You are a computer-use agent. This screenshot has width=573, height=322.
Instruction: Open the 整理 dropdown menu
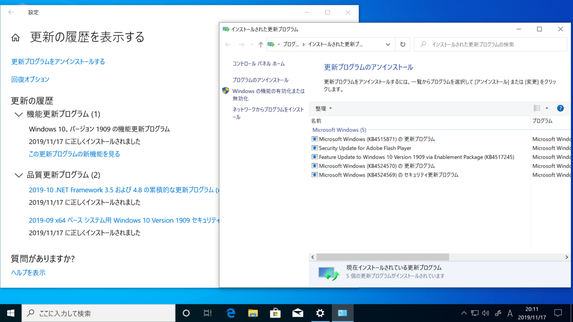point(323,108)
